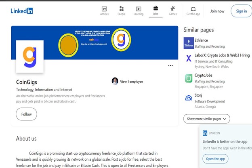Follow the CoinGigs page
The height and width of the screenshot is (168, 252).
point(26,114)
